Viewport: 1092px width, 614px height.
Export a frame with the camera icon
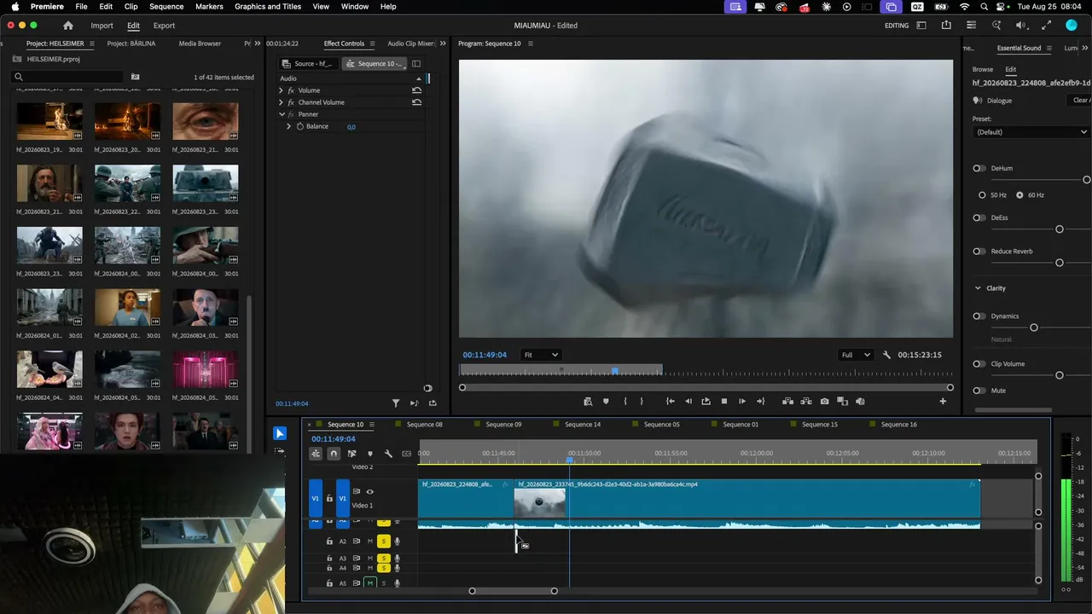(x=824, y=401)
